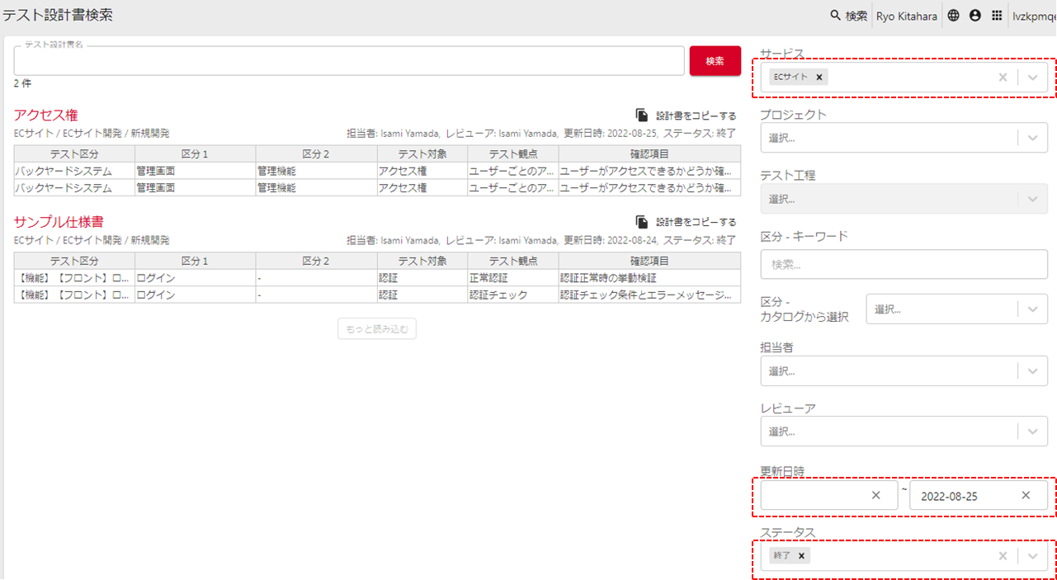Click copy icon for サンプル仕様書 design doc
This screenshot has width=1057, height=580.
(x=642, y=222)
